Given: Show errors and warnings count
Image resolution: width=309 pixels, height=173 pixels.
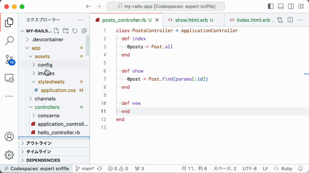Looking at the screenshot, I should [118, 169].
